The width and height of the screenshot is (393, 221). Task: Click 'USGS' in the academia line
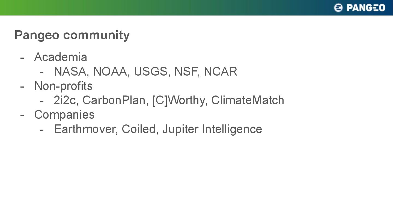pos(151,71)
